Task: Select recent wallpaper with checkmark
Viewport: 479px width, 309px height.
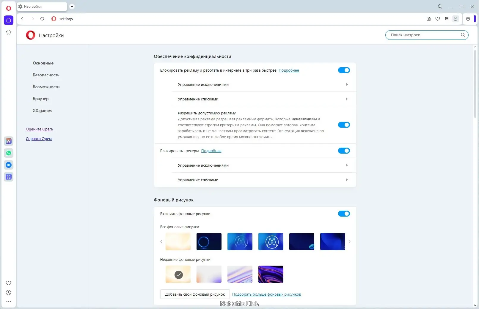Action: [178, 274]
